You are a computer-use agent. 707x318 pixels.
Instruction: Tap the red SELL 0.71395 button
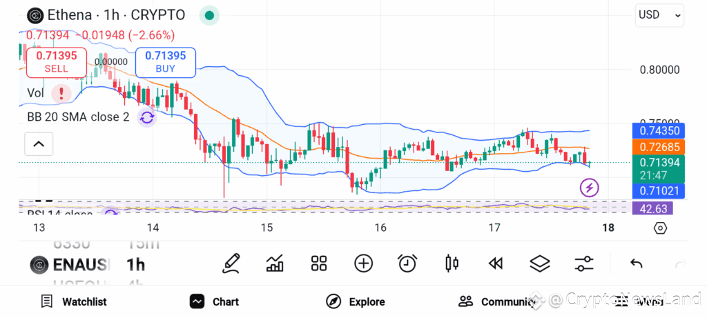tap(57, 62)
